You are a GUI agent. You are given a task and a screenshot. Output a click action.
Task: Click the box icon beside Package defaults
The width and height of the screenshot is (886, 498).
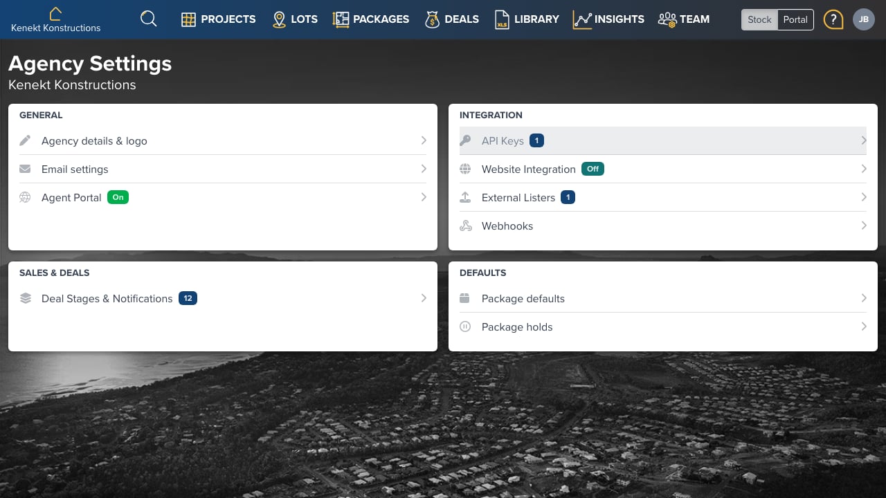[x=465, y=298]
